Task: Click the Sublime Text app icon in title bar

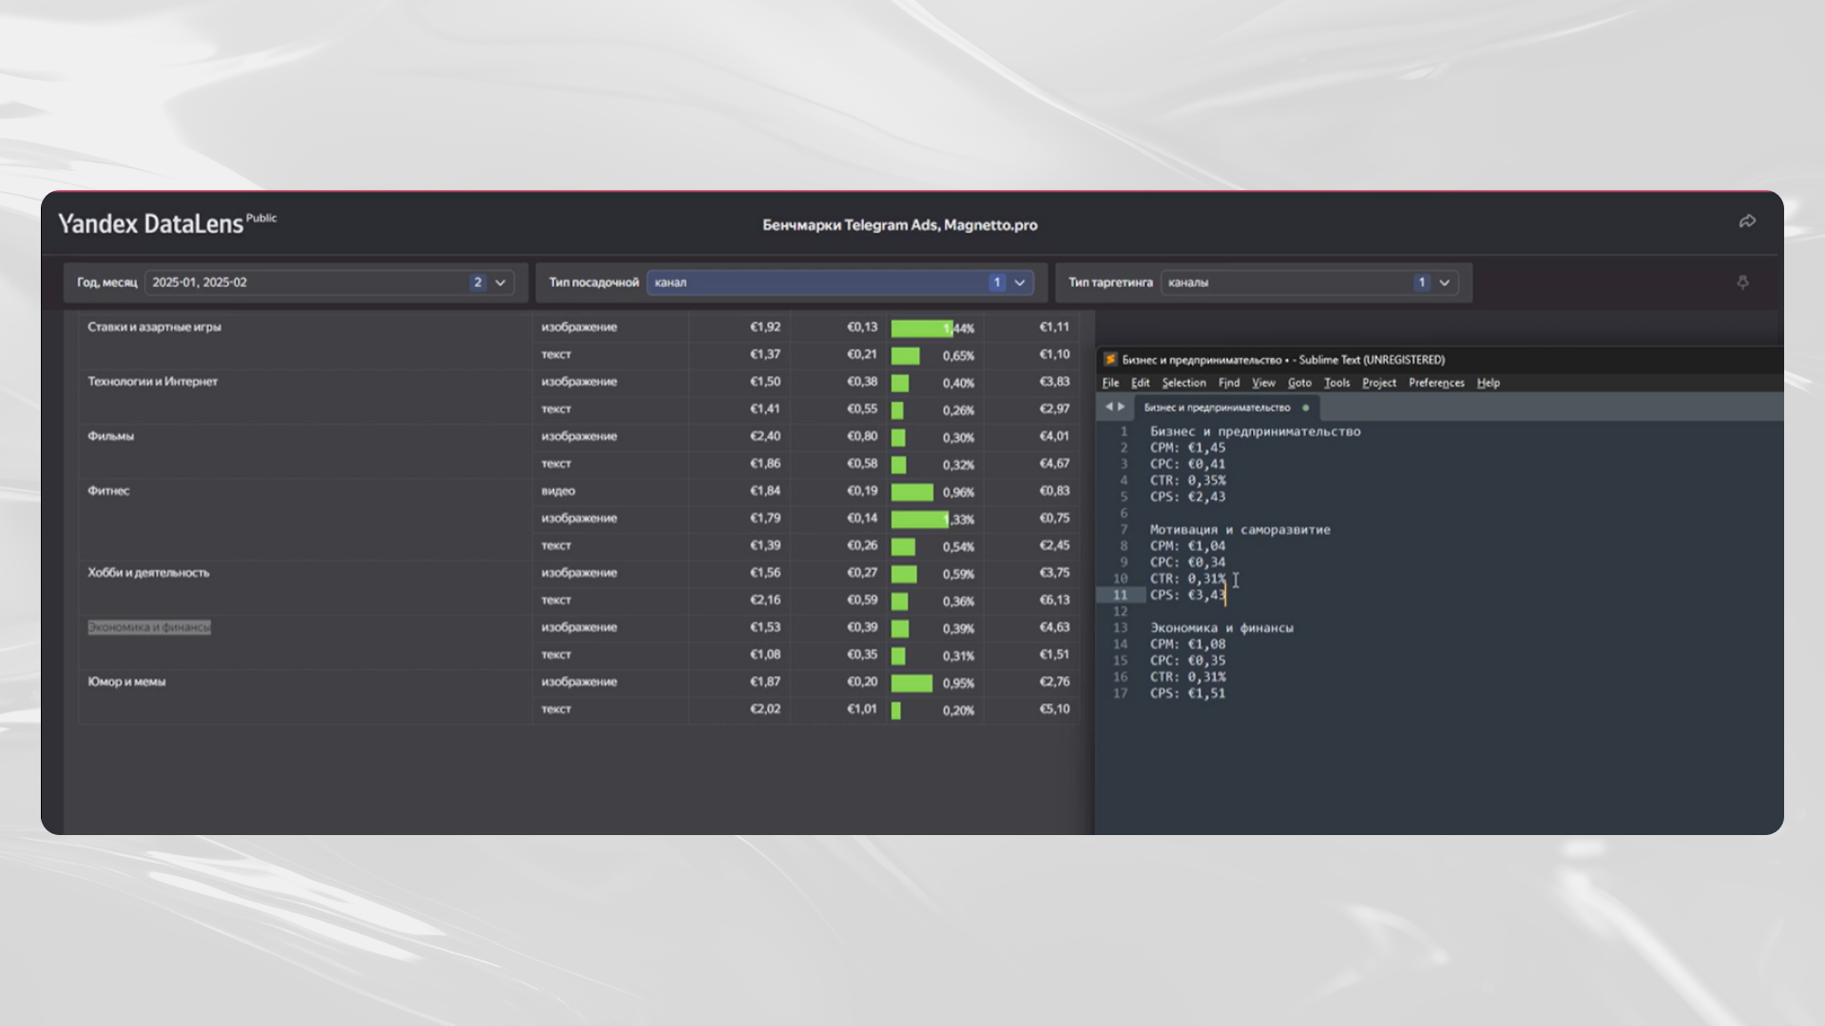Action: (x=1109, y=359)
